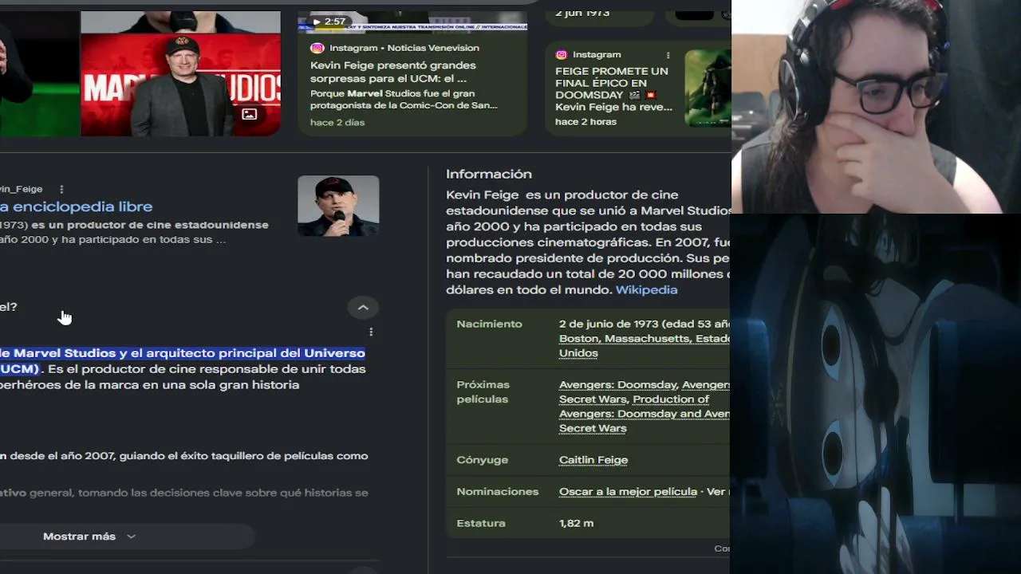Click the 'Nacimiento' label
This screenshot has width=1021, height=574.
pyautogui.click(x=489, y=324)
